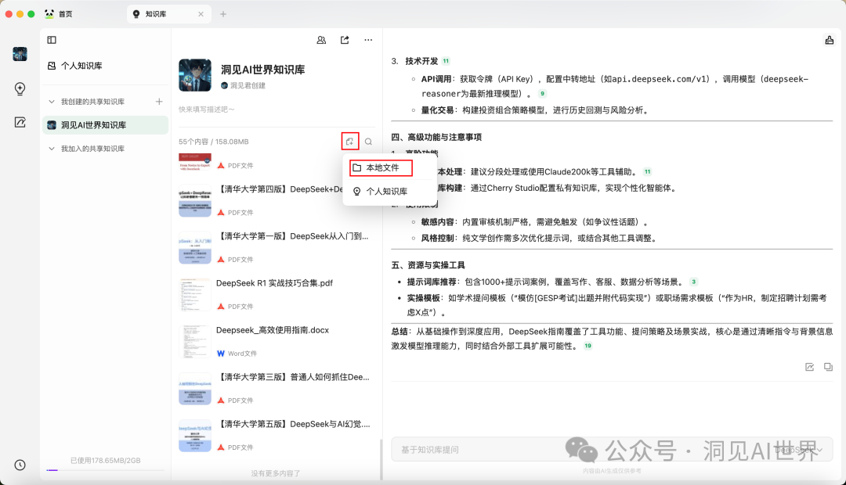
Task: Open 【清华大学第五版】DeepSeek与AI幻觉 file
Action: click(294, 423)
